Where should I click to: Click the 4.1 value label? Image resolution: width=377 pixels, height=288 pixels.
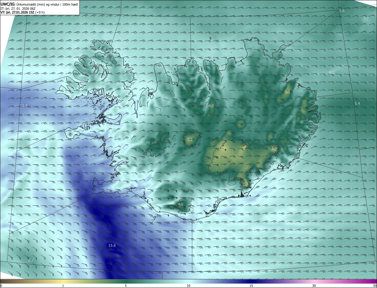[x=181, y=204]
